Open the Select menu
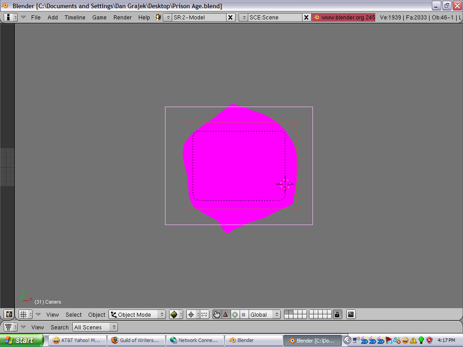Screen dimensions: 463x347 click(x=74, y=314)
